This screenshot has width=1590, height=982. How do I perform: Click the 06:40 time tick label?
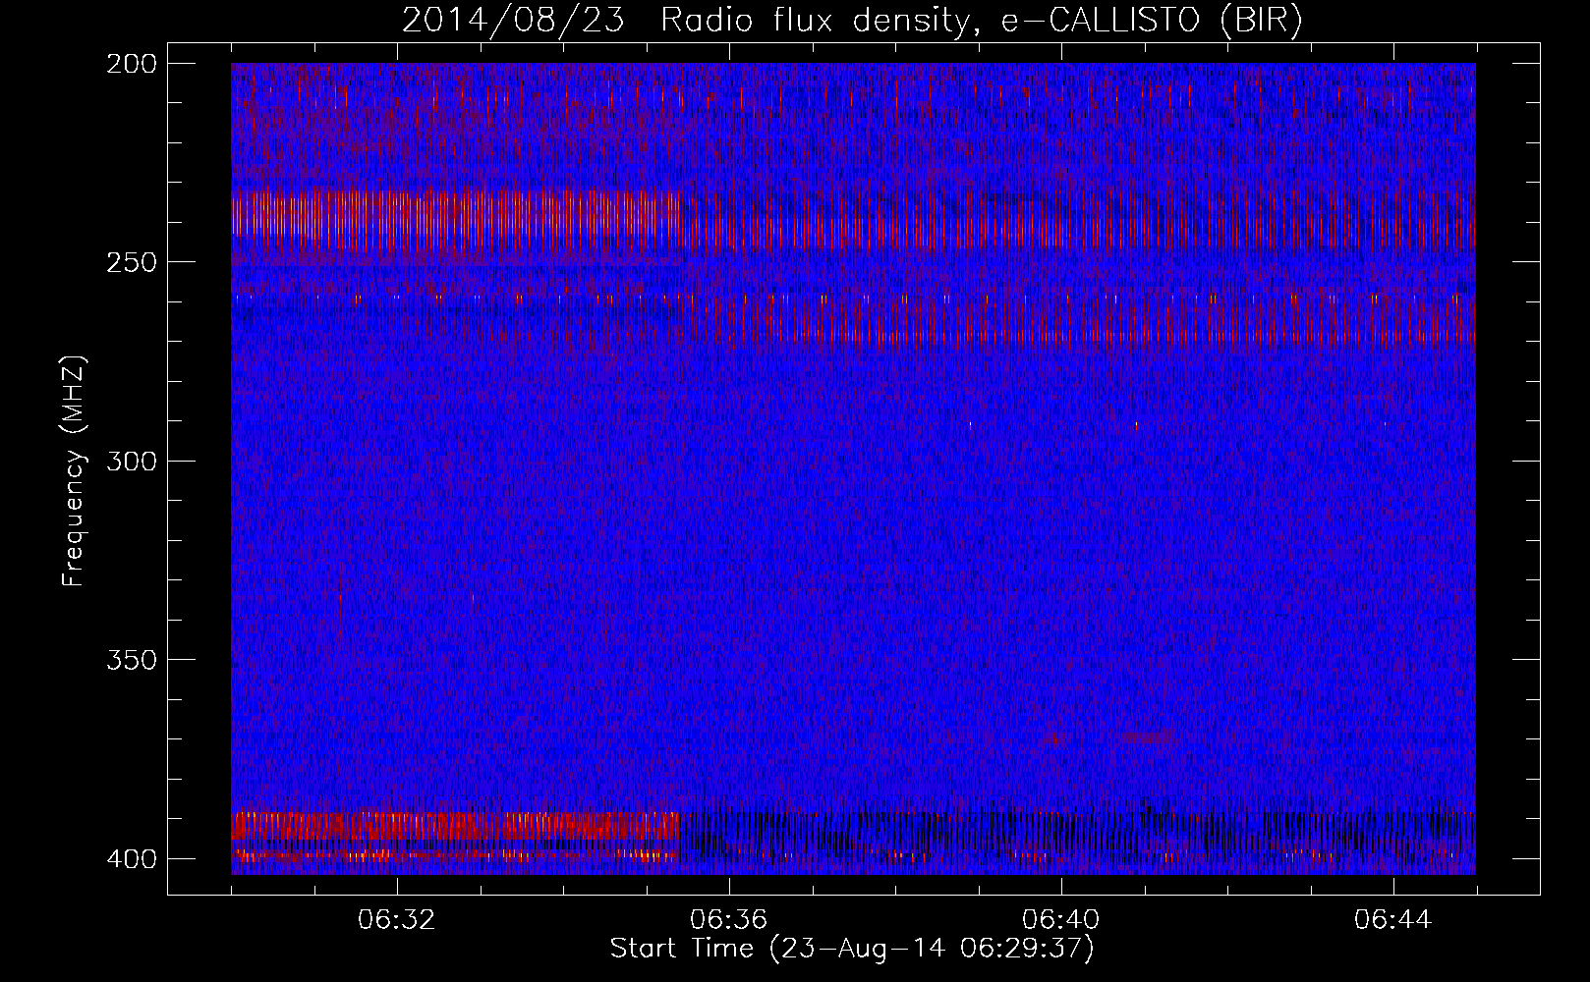1061,920
